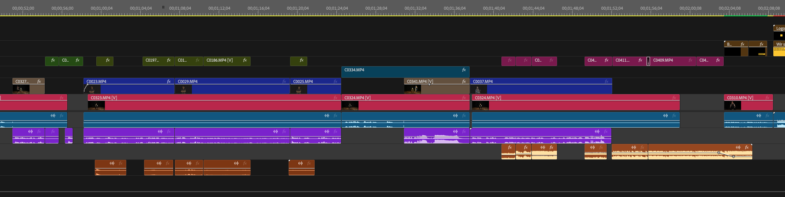Image resolution: width=785 pixels, height=197 pixels.
Task: Click the audio waveform icon on blue audio under C0310.MP4
Action: (759, 116)
